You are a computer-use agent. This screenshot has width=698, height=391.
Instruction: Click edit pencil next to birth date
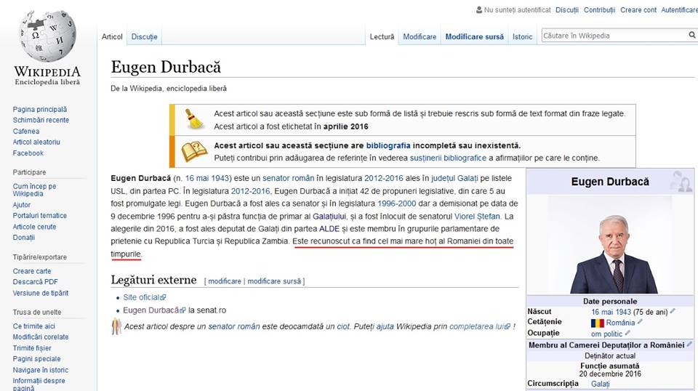tap(673, 311)
